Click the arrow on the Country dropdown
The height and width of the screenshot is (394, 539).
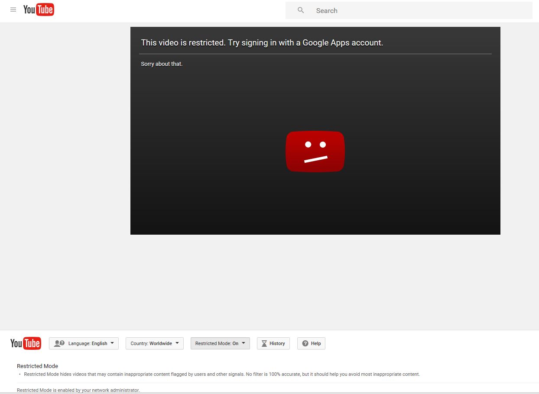coord(177,343)
